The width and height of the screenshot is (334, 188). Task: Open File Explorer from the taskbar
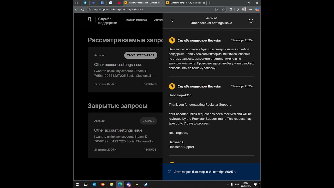[111, 185]
